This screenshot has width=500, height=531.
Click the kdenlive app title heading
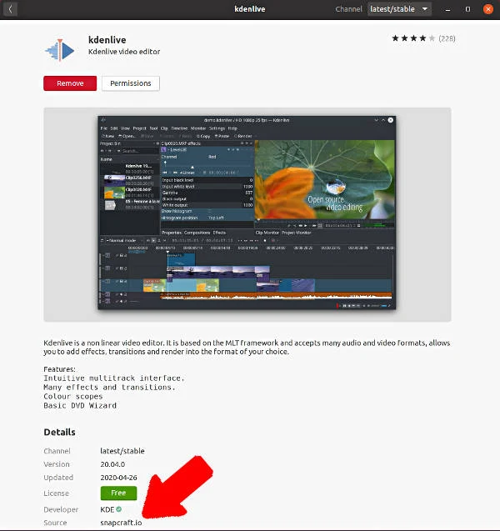click(107, 40)
